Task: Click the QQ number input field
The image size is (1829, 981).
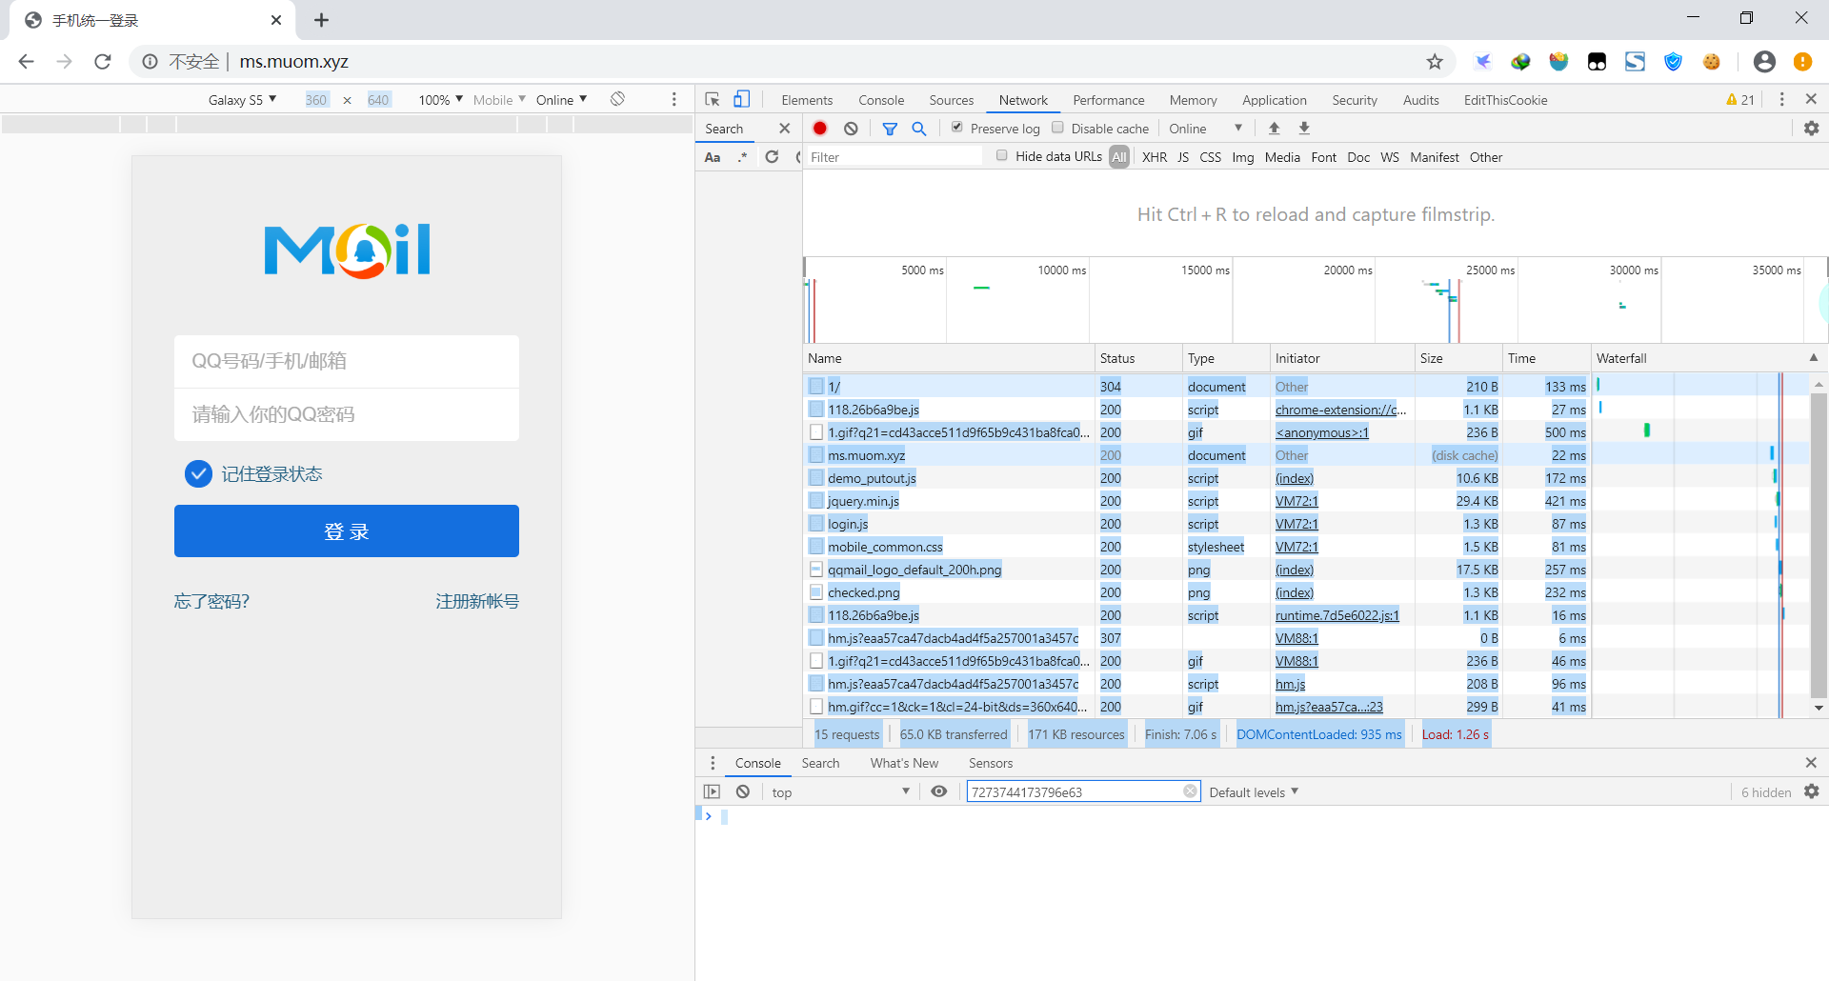Action: pos(347,361)
